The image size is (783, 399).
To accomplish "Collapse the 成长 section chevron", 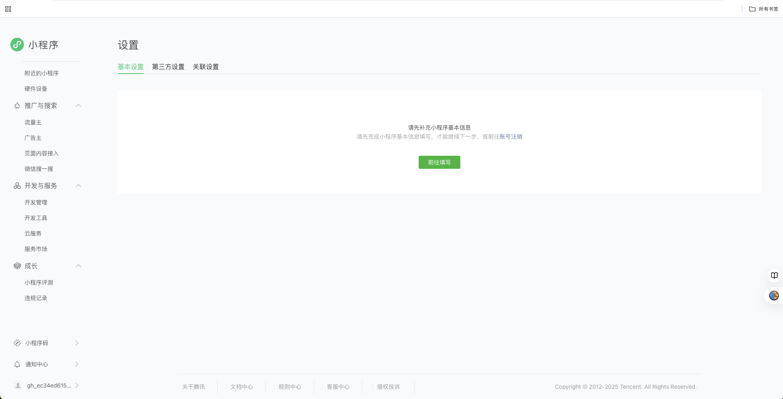I will pos(78,266).
